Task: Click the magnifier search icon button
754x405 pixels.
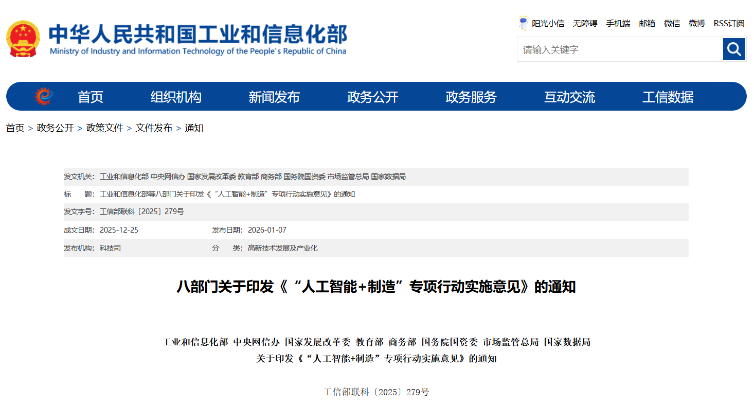Action: (734, 49)
